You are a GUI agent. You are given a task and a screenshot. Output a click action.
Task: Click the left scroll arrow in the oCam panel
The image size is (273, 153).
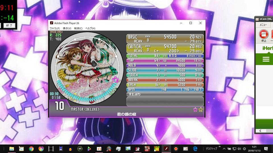[x=260, y=131]
